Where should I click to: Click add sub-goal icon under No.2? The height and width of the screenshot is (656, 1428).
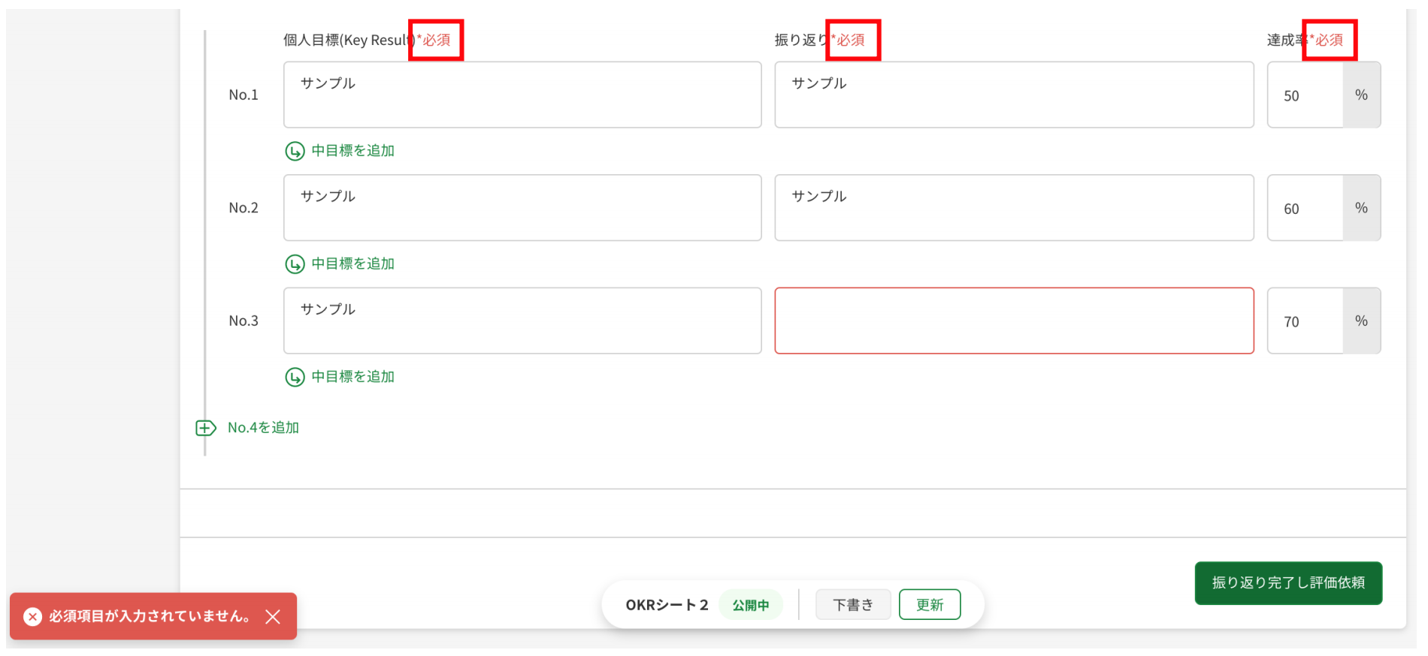[295, 264]
